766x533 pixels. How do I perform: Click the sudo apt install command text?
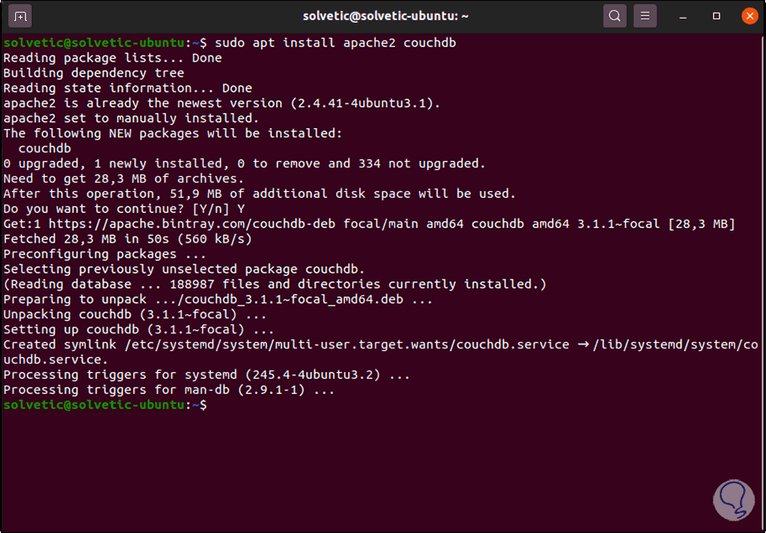335,42
